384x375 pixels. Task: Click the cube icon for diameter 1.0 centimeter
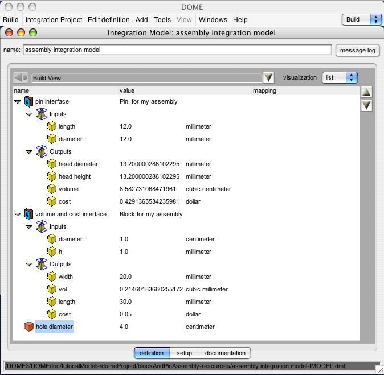[x=52, y=239]
